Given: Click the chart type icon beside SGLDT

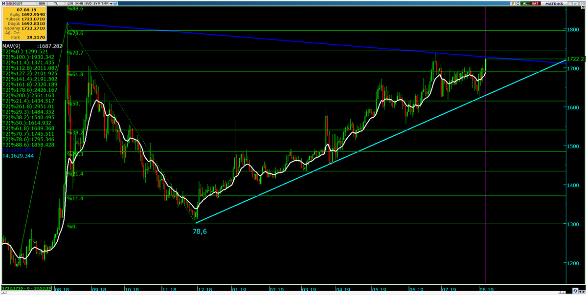Looking at the screenshot, I should coord(9,3).
